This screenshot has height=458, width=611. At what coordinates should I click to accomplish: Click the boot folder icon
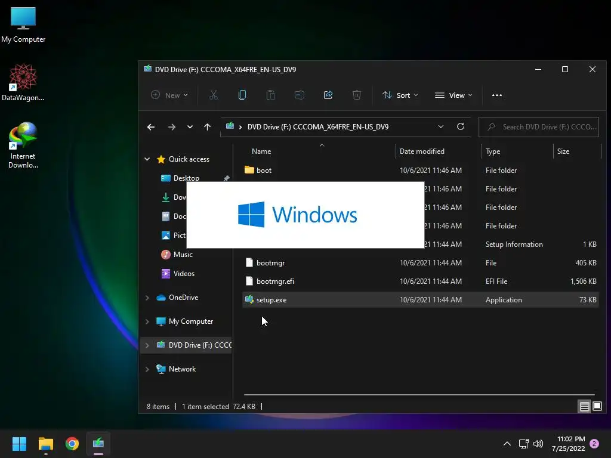[249, 170]
